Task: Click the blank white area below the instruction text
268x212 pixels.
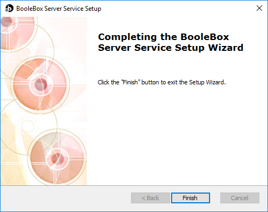Action: tap(177, 135)
